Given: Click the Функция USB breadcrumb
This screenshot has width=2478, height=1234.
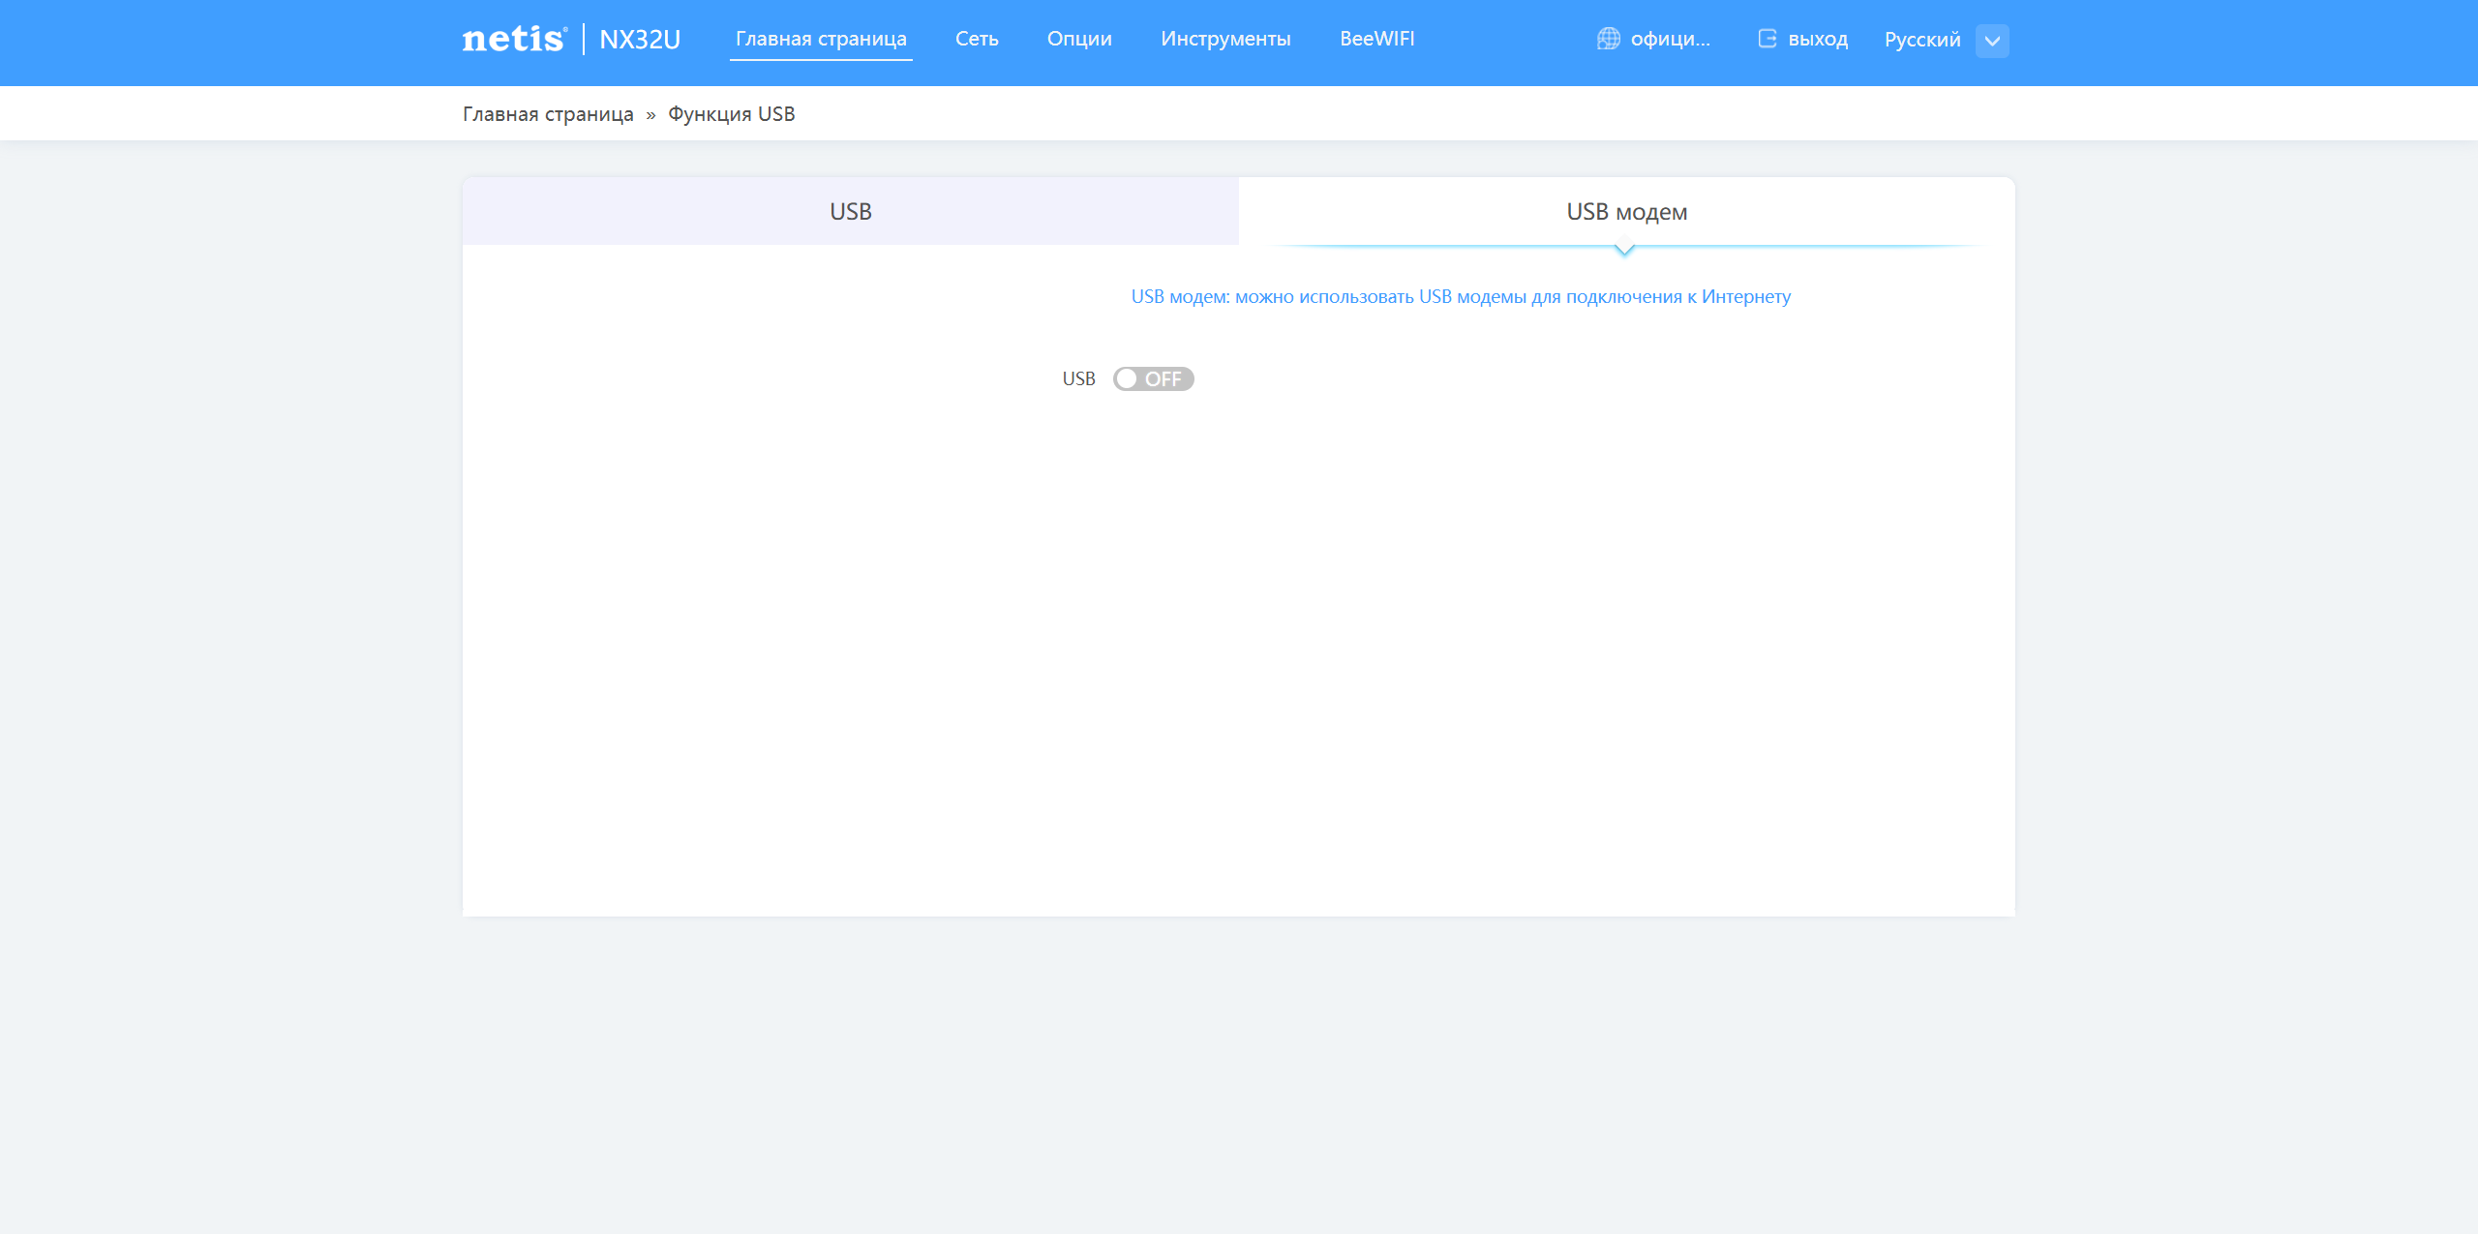Looking at the screenshot, I should 731,114.
